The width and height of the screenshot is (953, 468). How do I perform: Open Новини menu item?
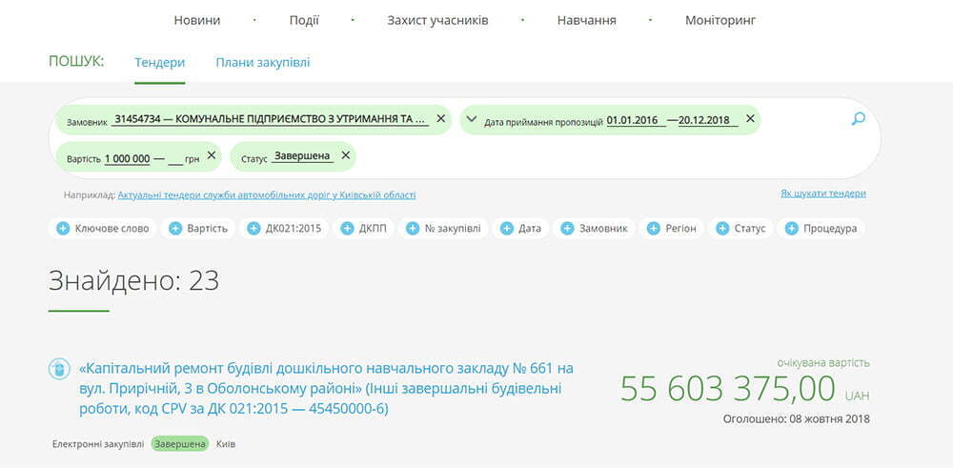(197, 20)
